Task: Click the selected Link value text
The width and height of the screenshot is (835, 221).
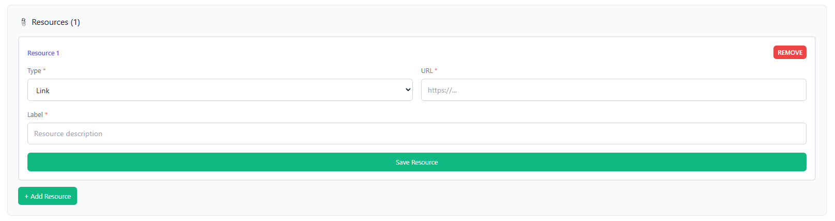Action: point(43,91)
